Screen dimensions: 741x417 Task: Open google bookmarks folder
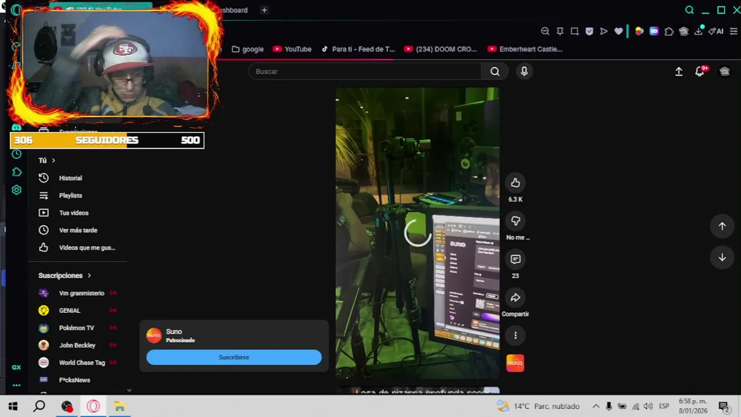[x=248, y=49]
